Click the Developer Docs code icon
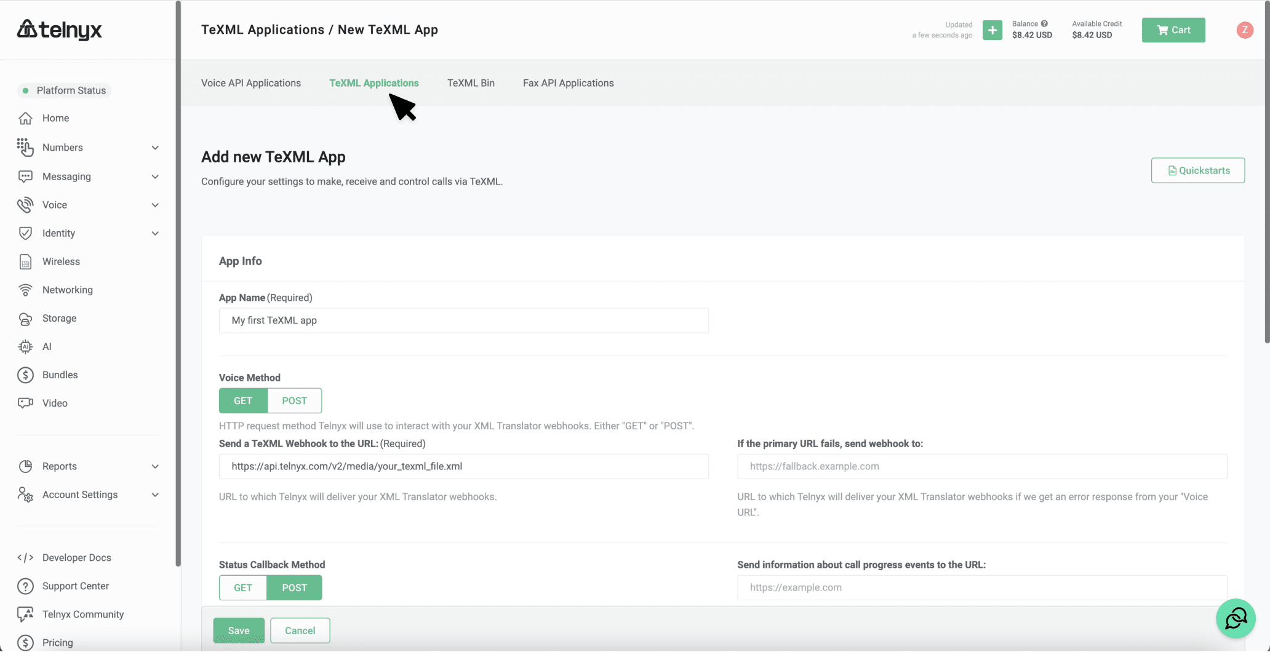Image resolution: width=1270 pixels, height=652 pixels. (25, 558)
